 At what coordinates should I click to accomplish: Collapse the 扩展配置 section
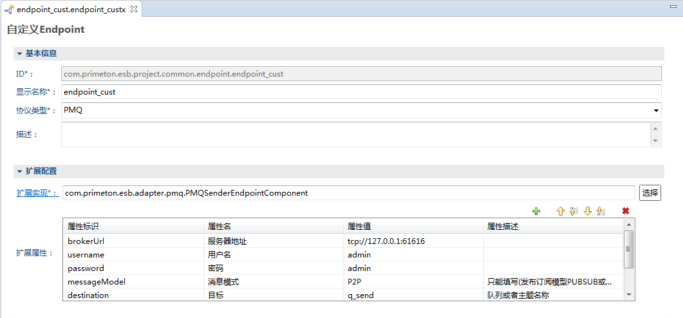20,171
